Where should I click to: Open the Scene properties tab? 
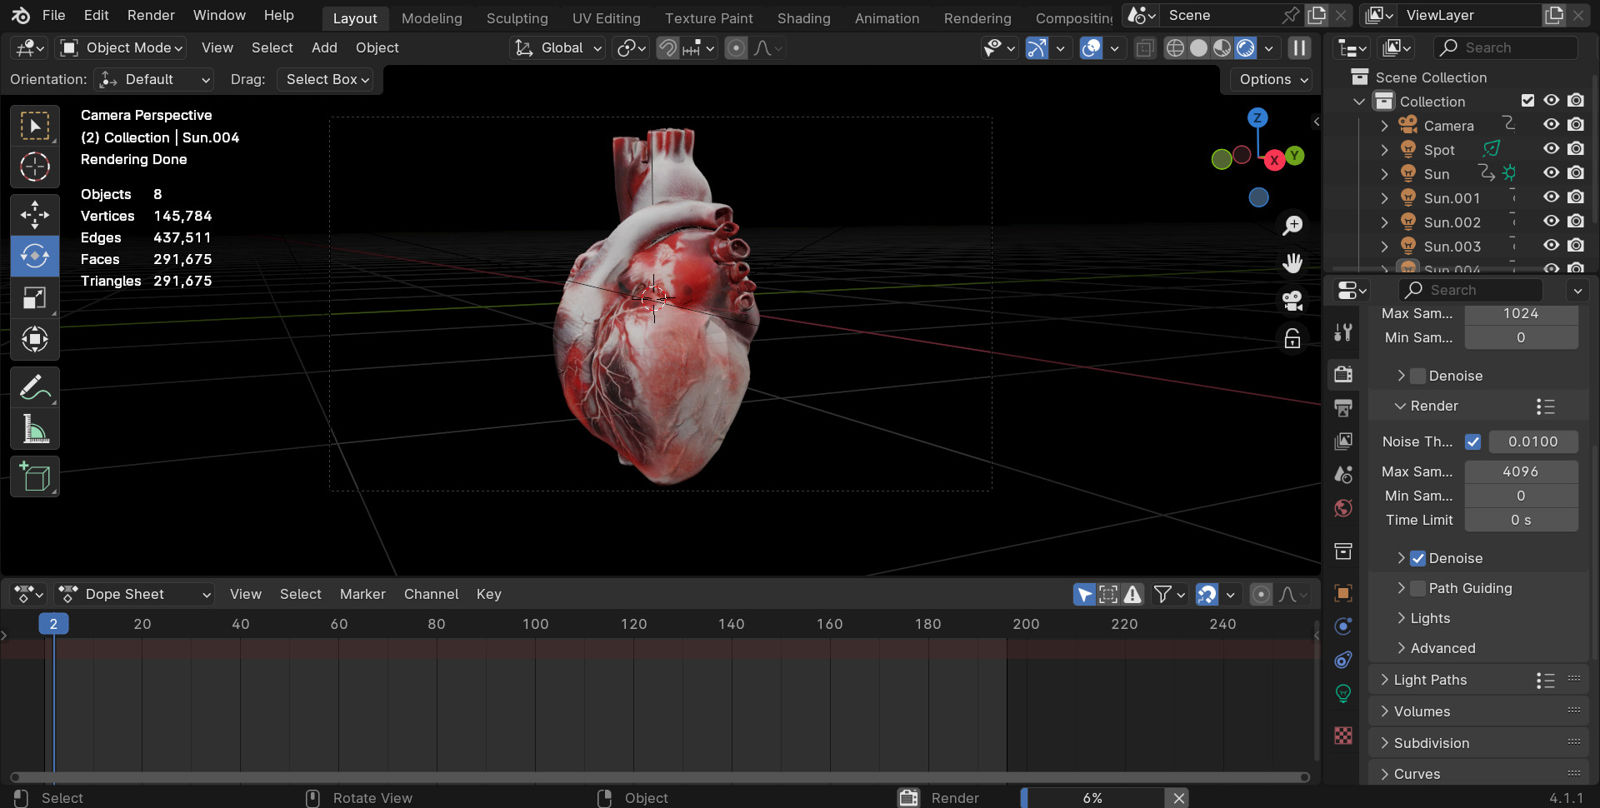1343,474
